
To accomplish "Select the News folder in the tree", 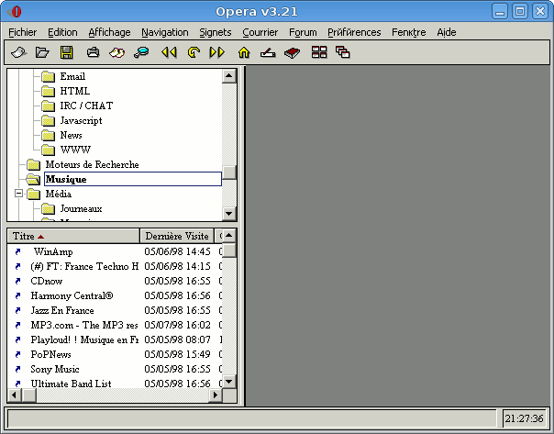I will 71,136.
